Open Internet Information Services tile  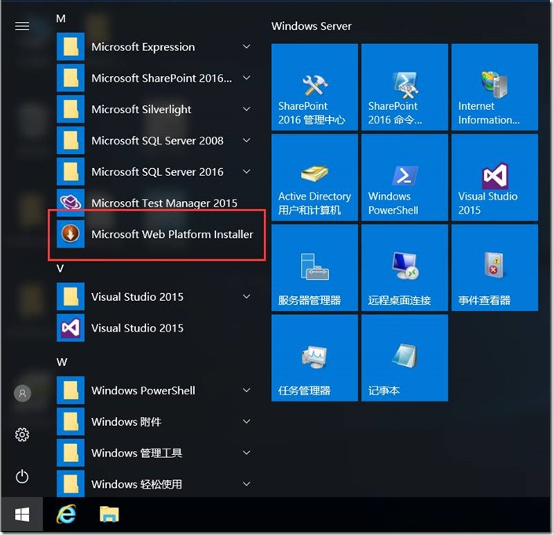click(495, 87)
